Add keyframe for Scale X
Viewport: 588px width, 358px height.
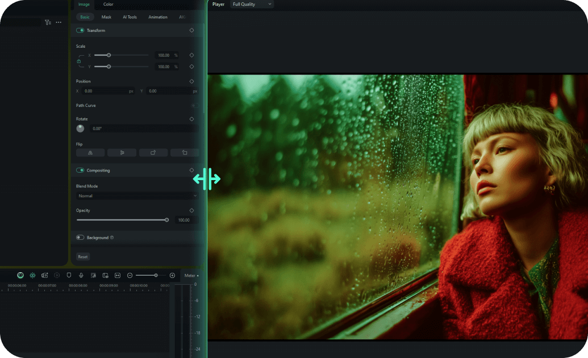[x=191, y=55]
